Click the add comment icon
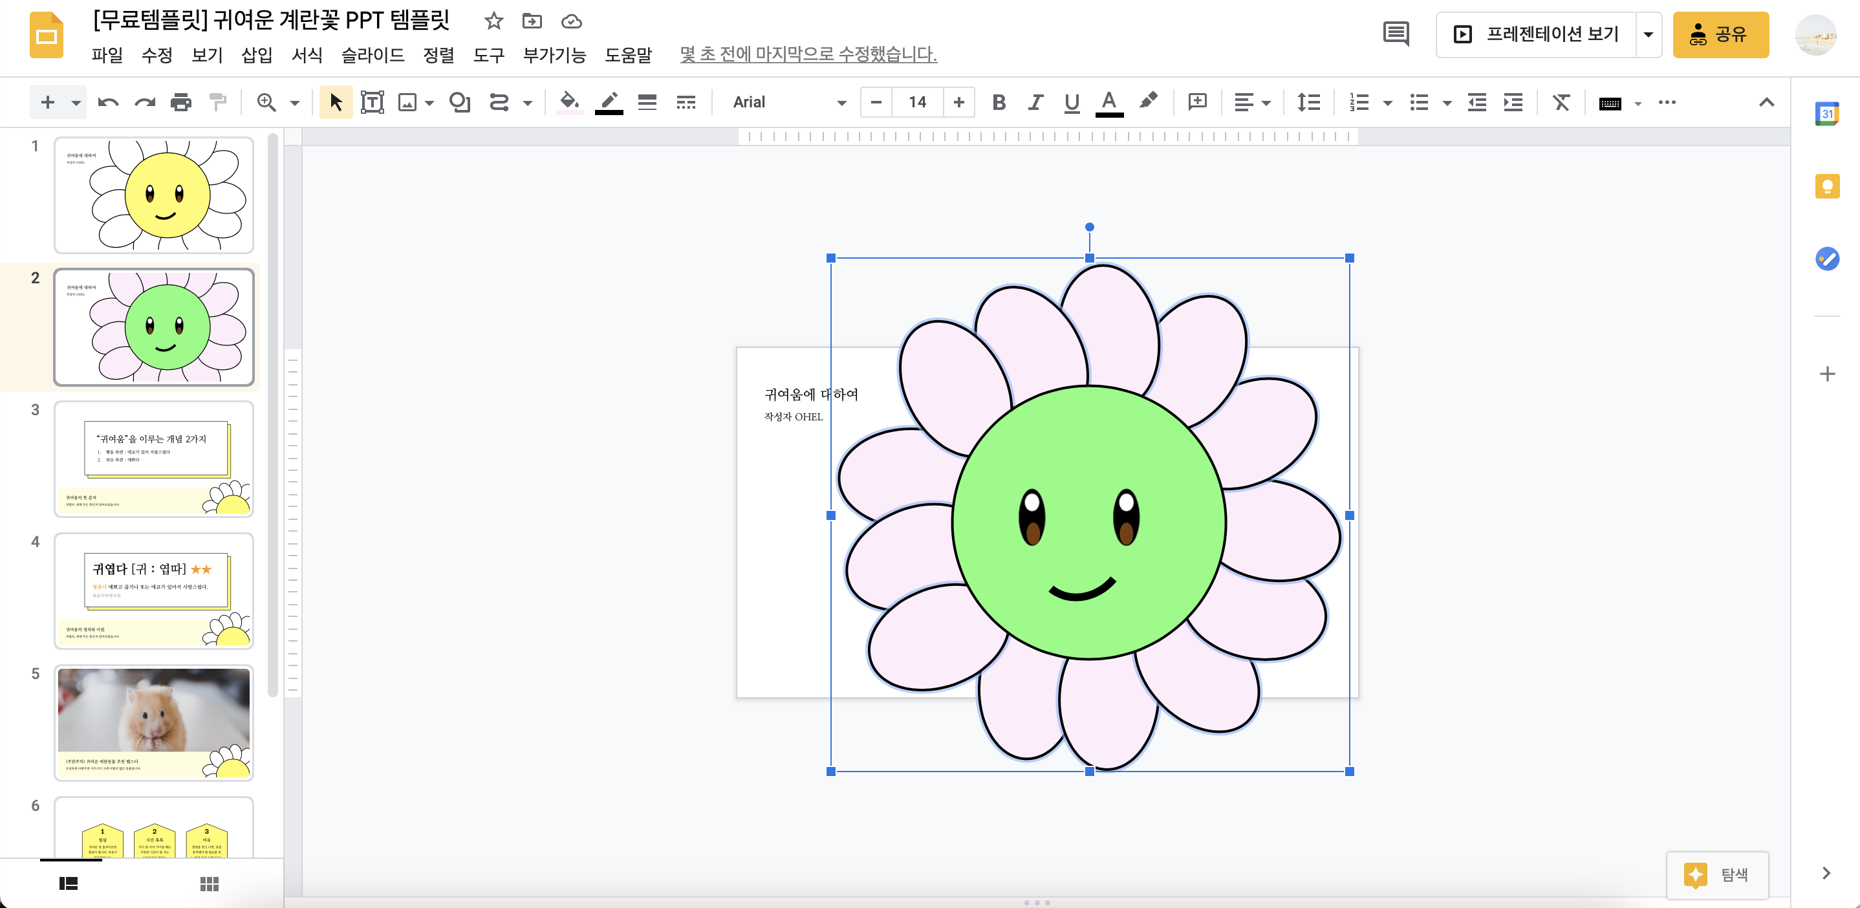Screen dimensions: 1860x908 pyautogui.click(x=1197, y=102)
